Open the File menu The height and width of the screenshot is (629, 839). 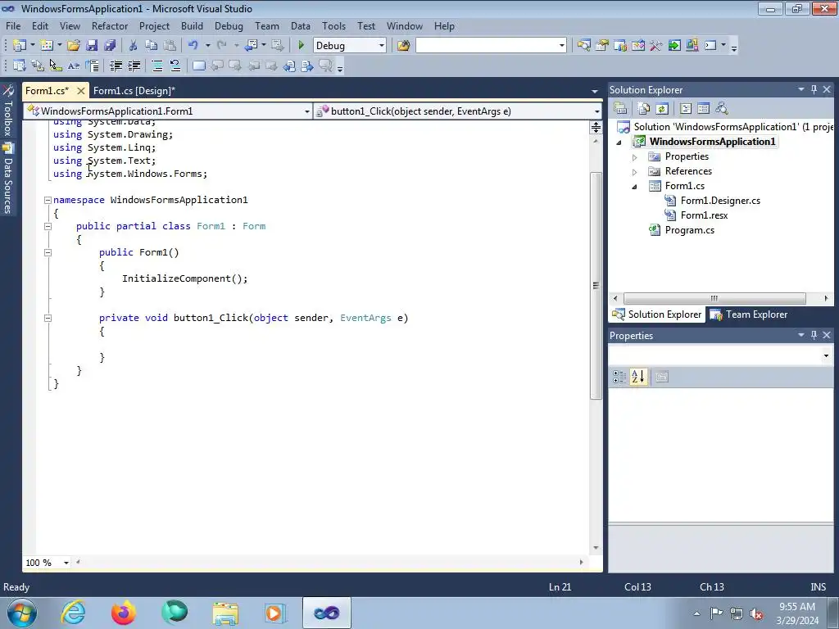[x=13, y=25]
